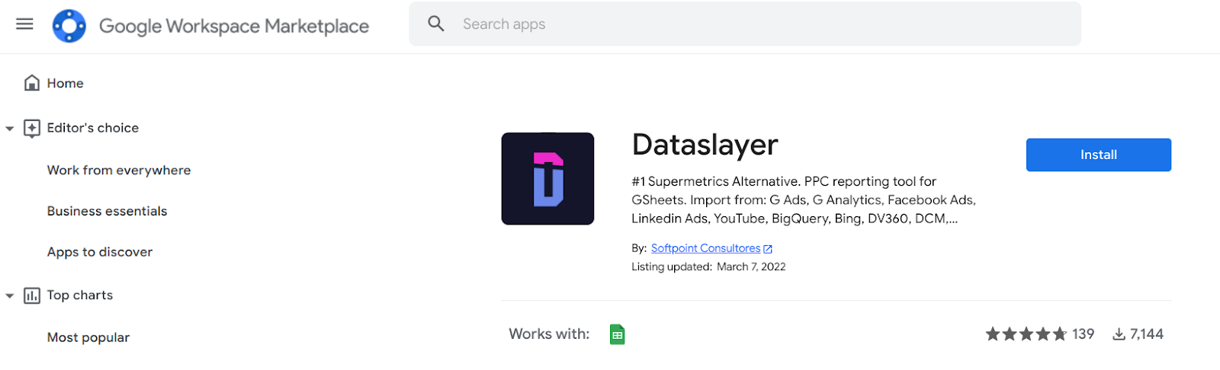Open Softpoint Consultores developer link
The width and height of the screenshot is (1220, 370).
coord(705,248)
